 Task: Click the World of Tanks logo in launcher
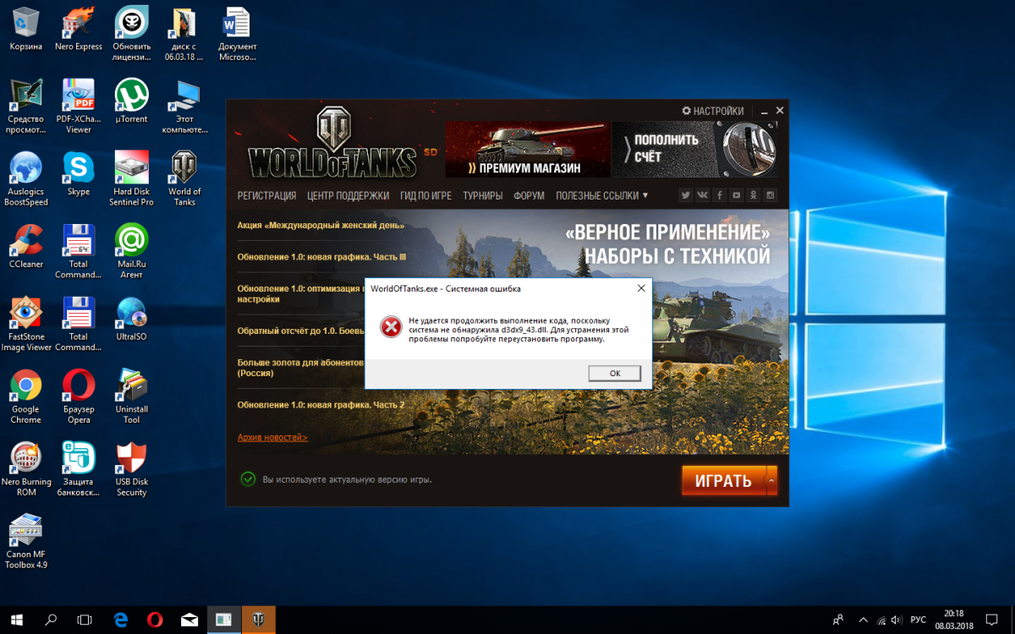point(335,144)
